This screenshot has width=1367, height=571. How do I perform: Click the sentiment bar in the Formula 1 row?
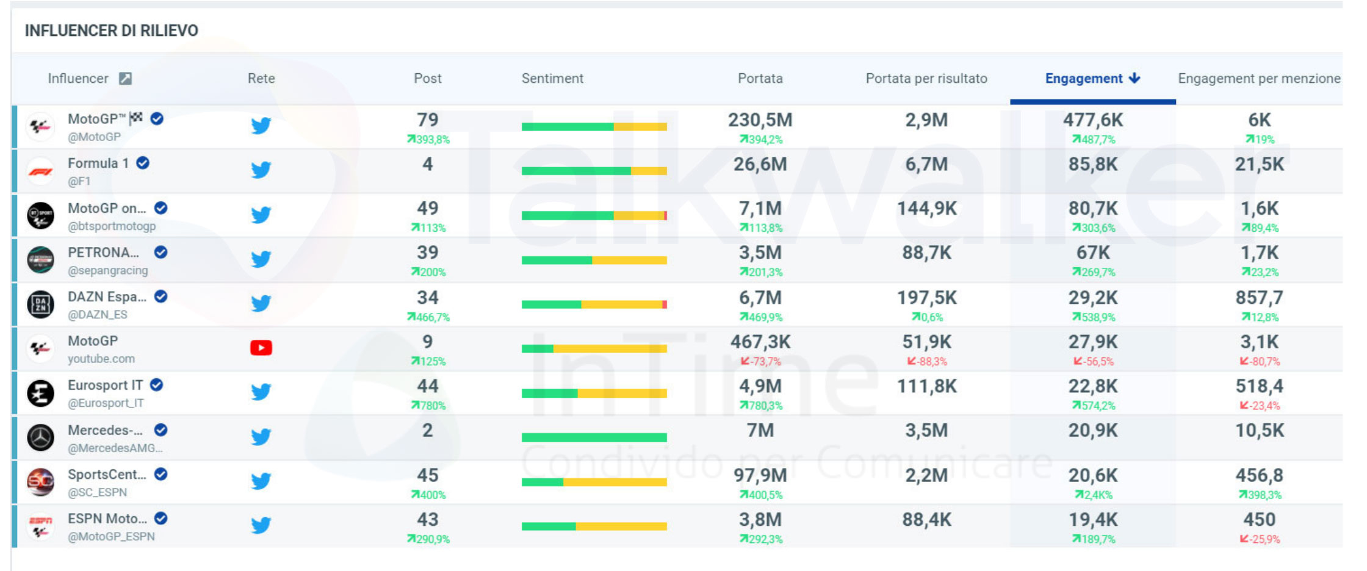click(594, 171)
